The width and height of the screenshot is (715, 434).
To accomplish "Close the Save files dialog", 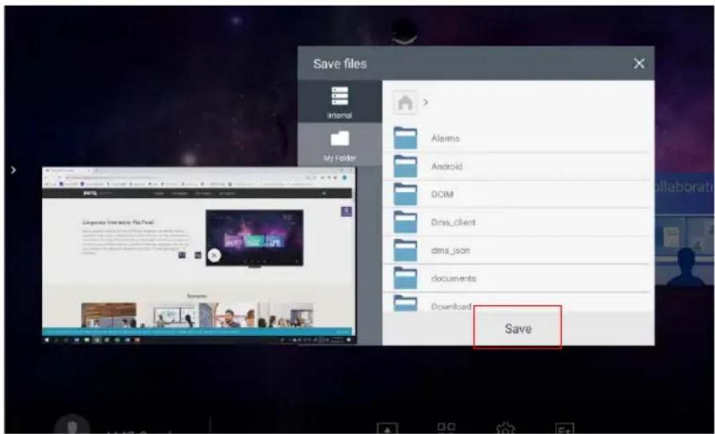I will click(639, 64).
